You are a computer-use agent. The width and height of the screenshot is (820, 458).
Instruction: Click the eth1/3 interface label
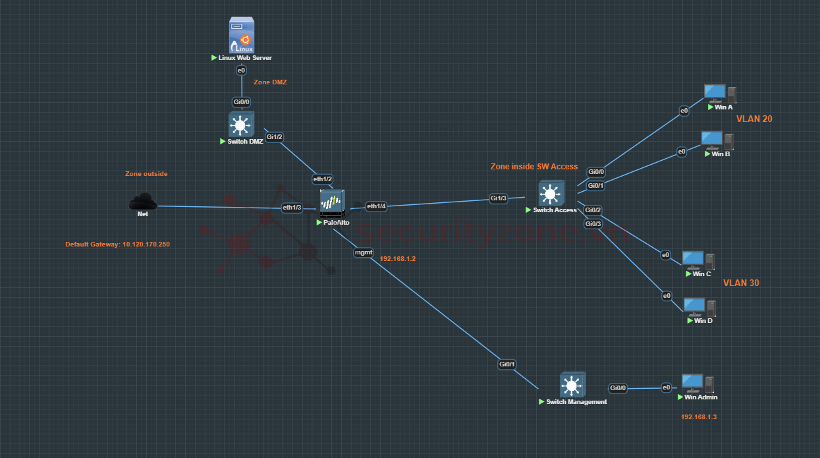(x=292, y=208)
